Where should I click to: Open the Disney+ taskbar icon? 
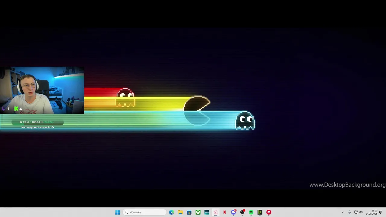point(207,212)
